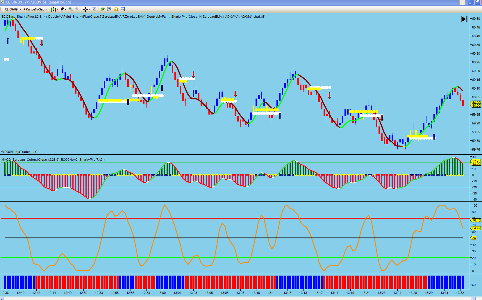The height and width of the screenshot is (300, 482).
Task: Click the 50 level marker on oscillator axis
Action: [x=474, y=238]
